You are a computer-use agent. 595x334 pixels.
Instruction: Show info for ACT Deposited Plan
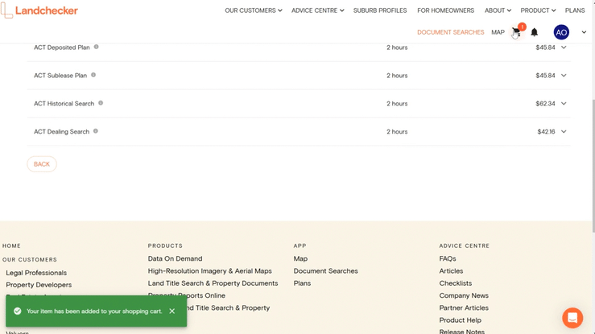96,47
